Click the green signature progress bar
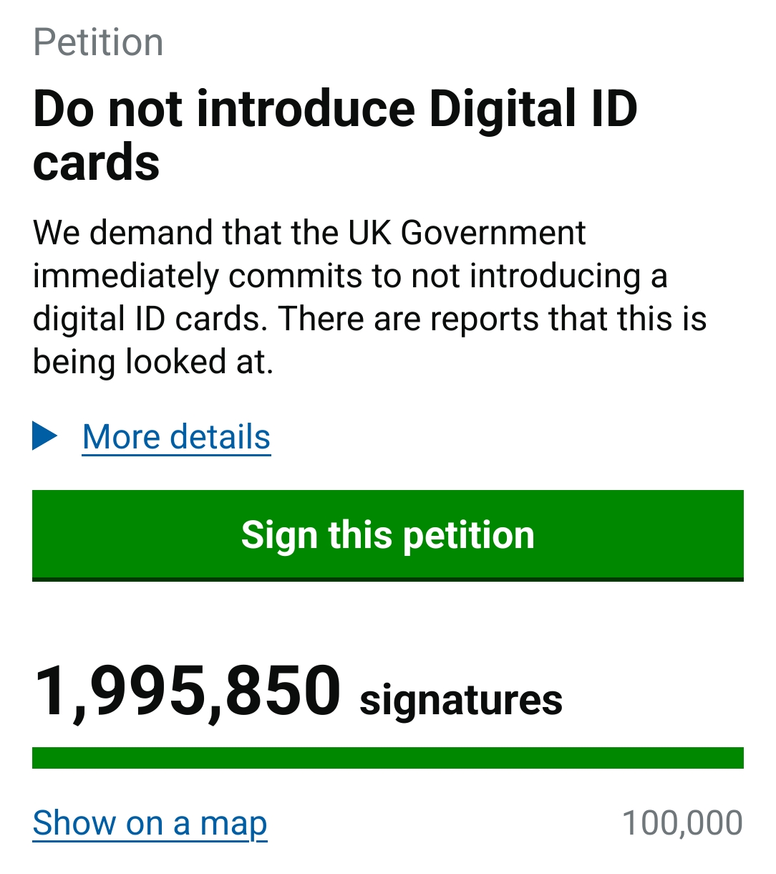Screen dimensions: 776x874 pos(387,757)
